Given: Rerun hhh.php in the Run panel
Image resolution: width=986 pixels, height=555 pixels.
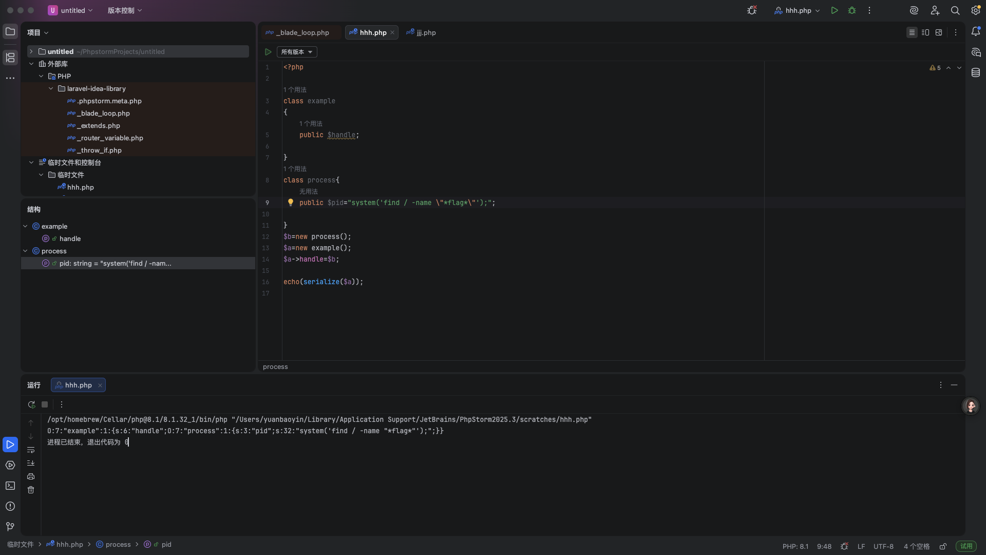Looking at the screenshot, I should (31, 404).
